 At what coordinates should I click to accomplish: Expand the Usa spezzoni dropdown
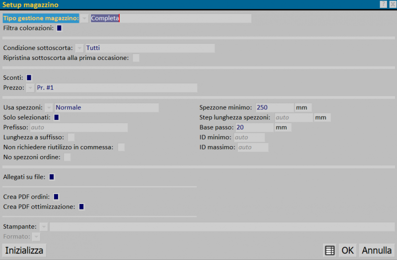tap(49, 107)
